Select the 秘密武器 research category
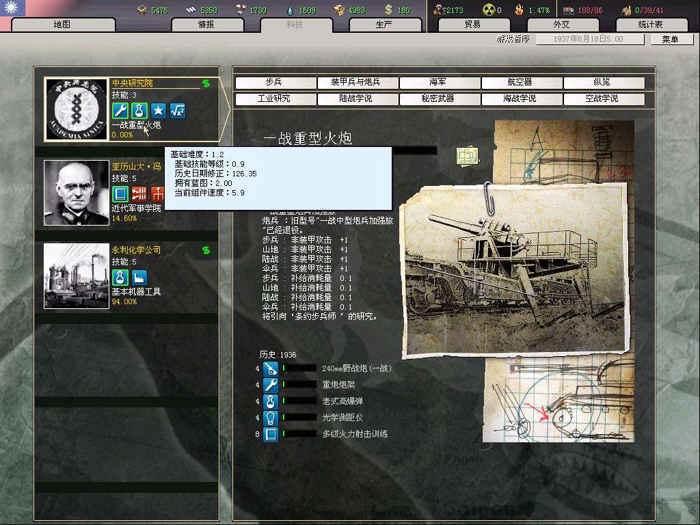This screenshot has height=525, width=700. click(x=437, y=99)
